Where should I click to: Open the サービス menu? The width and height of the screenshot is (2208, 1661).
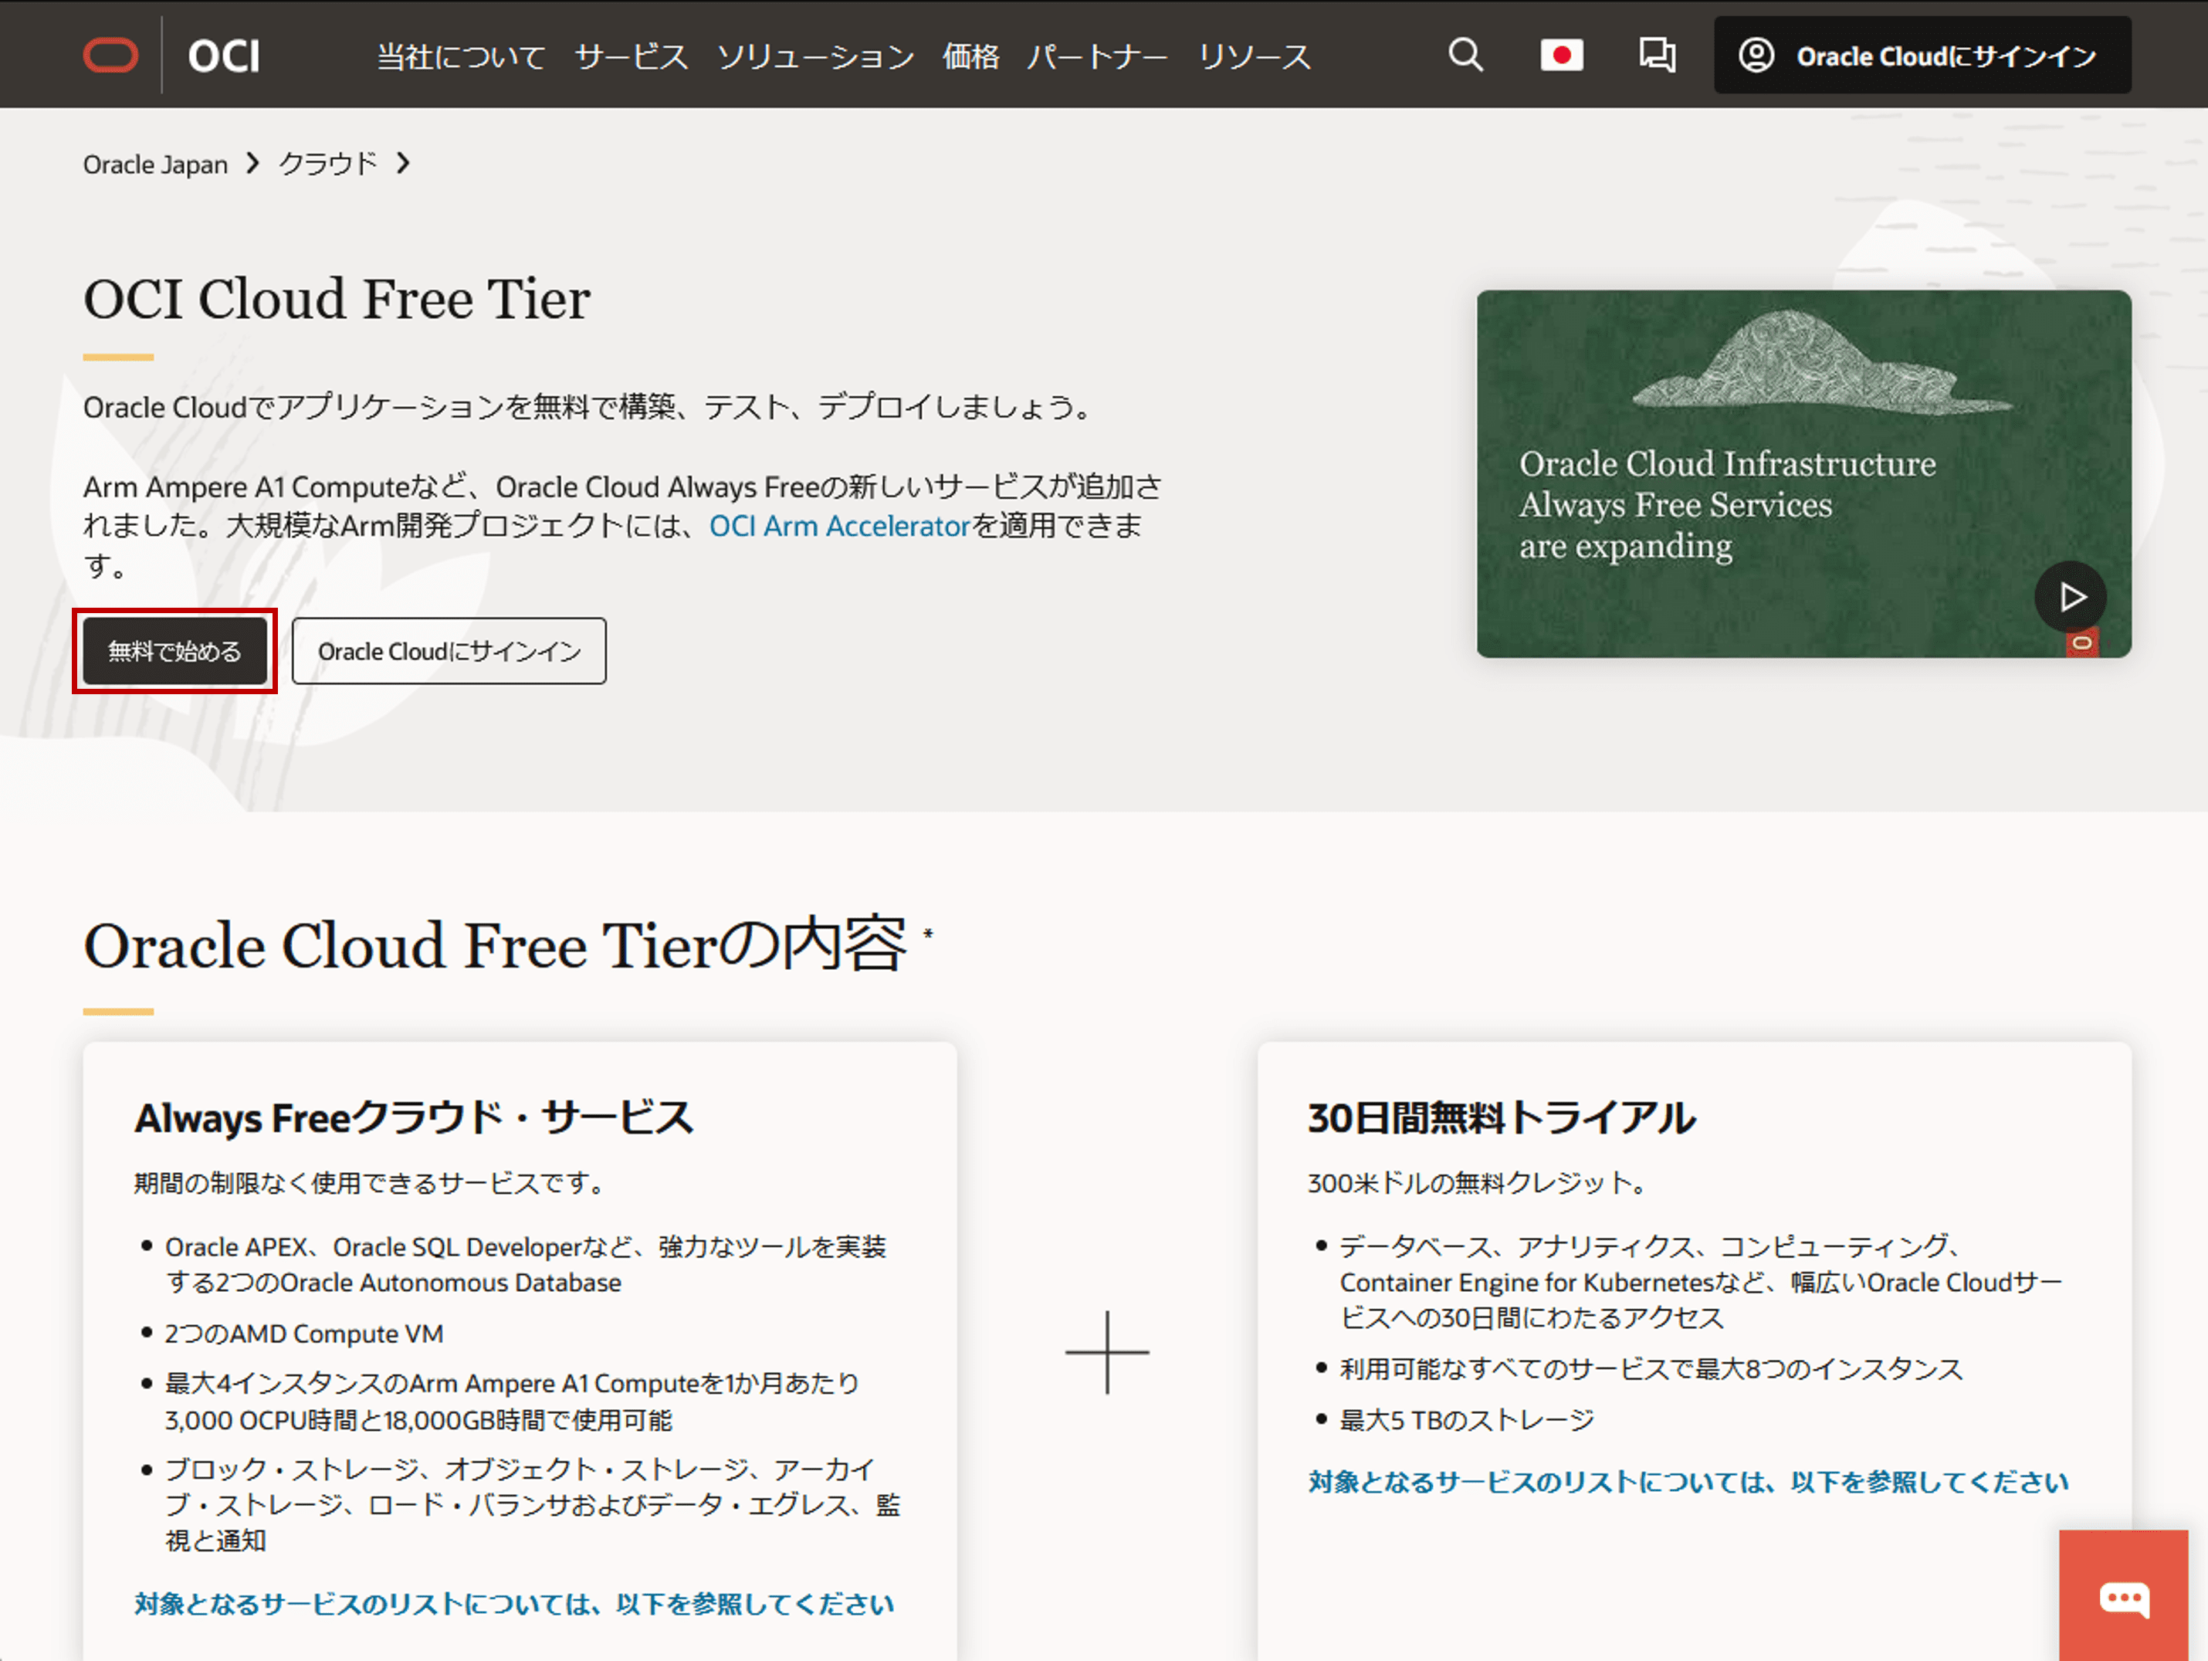[631, 57]
